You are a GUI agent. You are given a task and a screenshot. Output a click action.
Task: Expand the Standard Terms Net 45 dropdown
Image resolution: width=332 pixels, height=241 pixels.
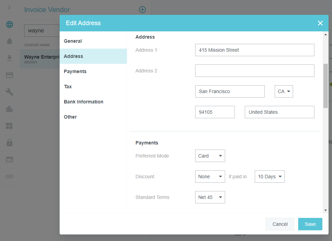point(210,197)
